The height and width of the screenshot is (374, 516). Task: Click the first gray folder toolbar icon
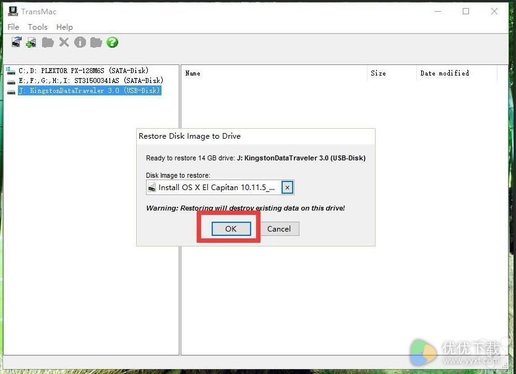pos(48,43)
